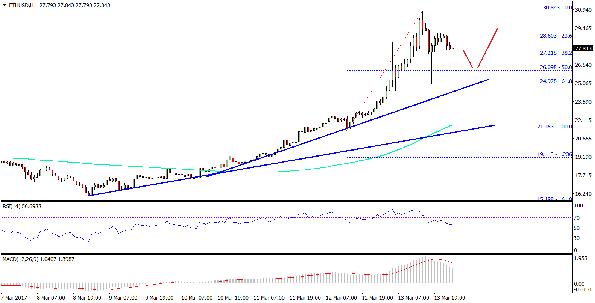Click the green moving average curve's right end
595x303 pixels.
click(x=451, y=125)
